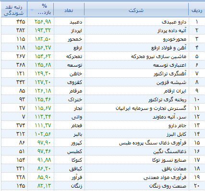Click the رتبه نقد شوندگی column header

click(14, 10)
